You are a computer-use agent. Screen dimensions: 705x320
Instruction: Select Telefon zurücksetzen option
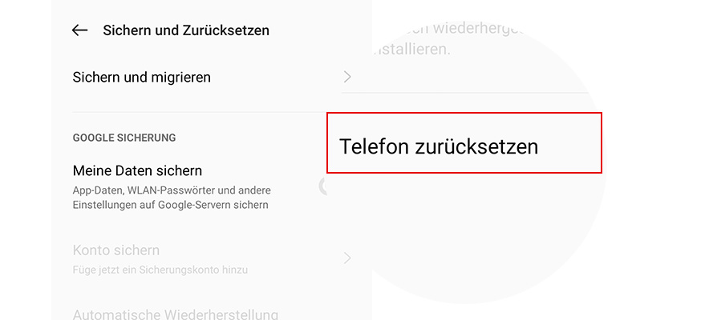[438, 146]
